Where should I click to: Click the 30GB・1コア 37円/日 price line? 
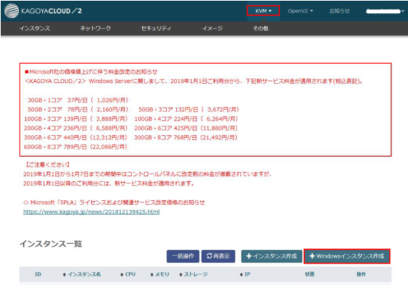tap(78, 101)
